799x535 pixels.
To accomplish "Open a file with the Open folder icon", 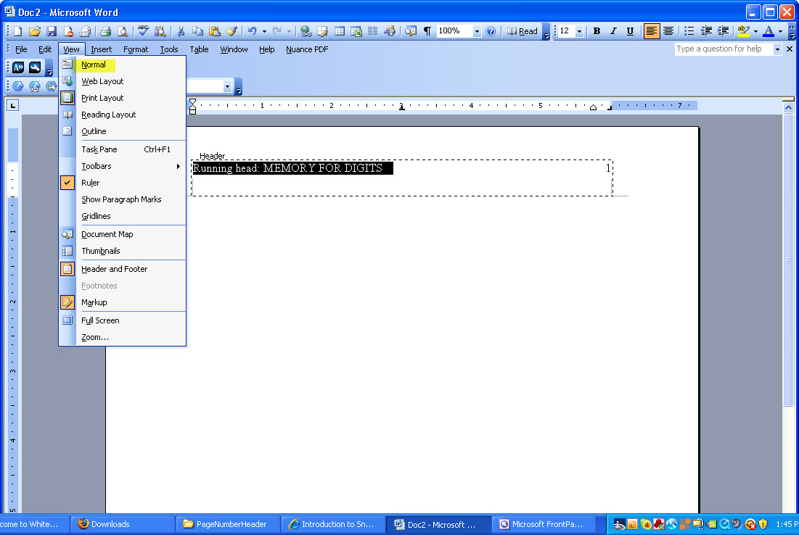I will pyautogui.click(x=35, y=31).
